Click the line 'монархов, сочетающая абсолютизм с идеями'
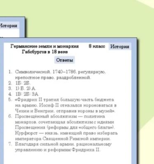The image size is (154, 164). pyautogui.click(x=65, y=122)
